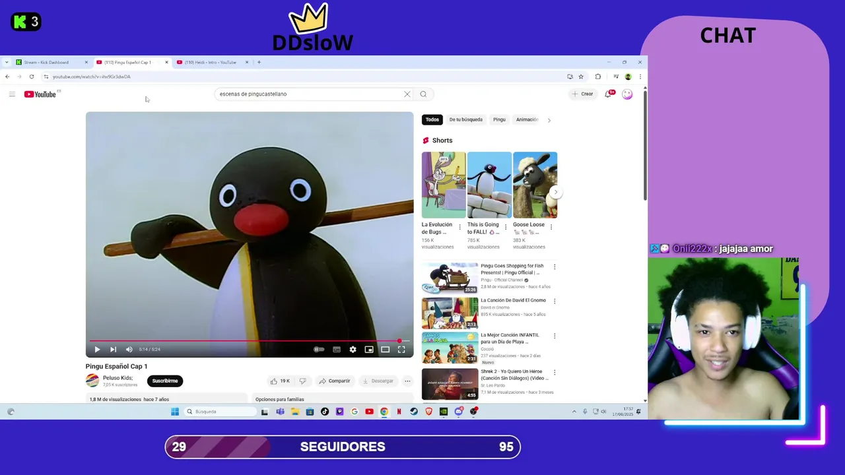
Task: Switch to Stream - Kick Dashboard tab
Action: 52,62
